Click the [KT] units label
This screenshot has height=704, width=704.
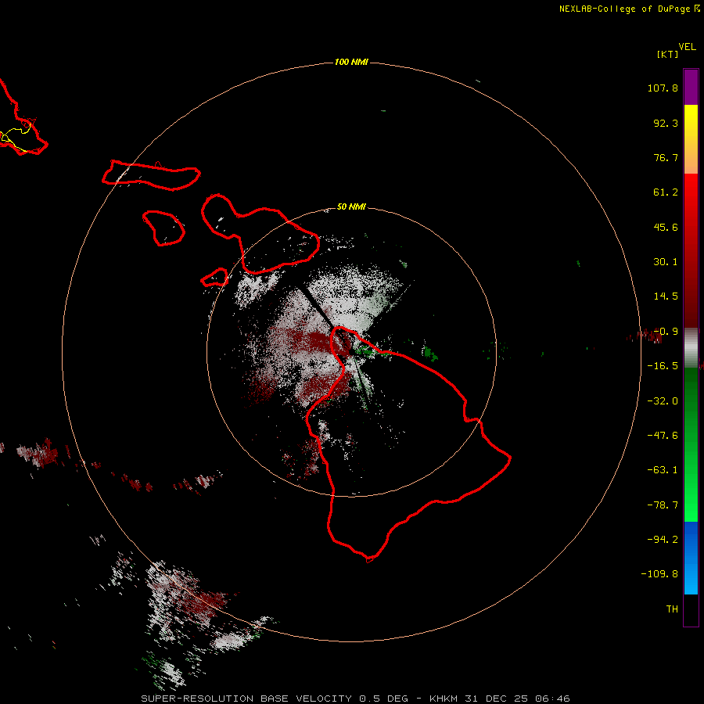(x=667, y=54)
